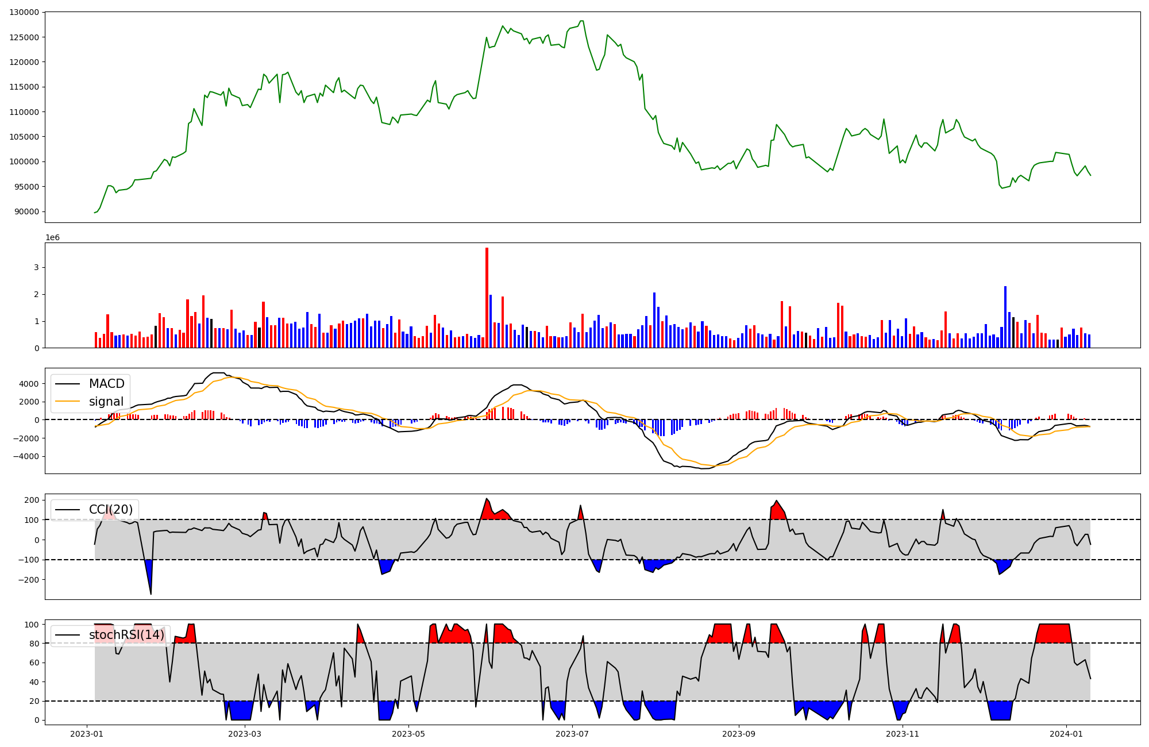Viewport: 1149px width, 747px height.
Task: Click the CCI(20) legend label
Action: pyautogui.click(x=110, y=510)
